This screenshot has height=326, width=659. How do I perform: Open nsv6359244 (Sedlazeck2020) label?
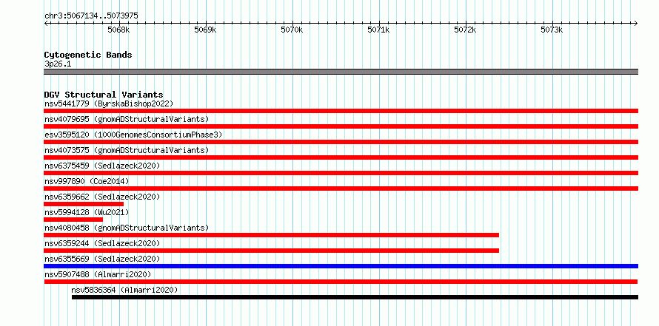[x=102, y=243]
